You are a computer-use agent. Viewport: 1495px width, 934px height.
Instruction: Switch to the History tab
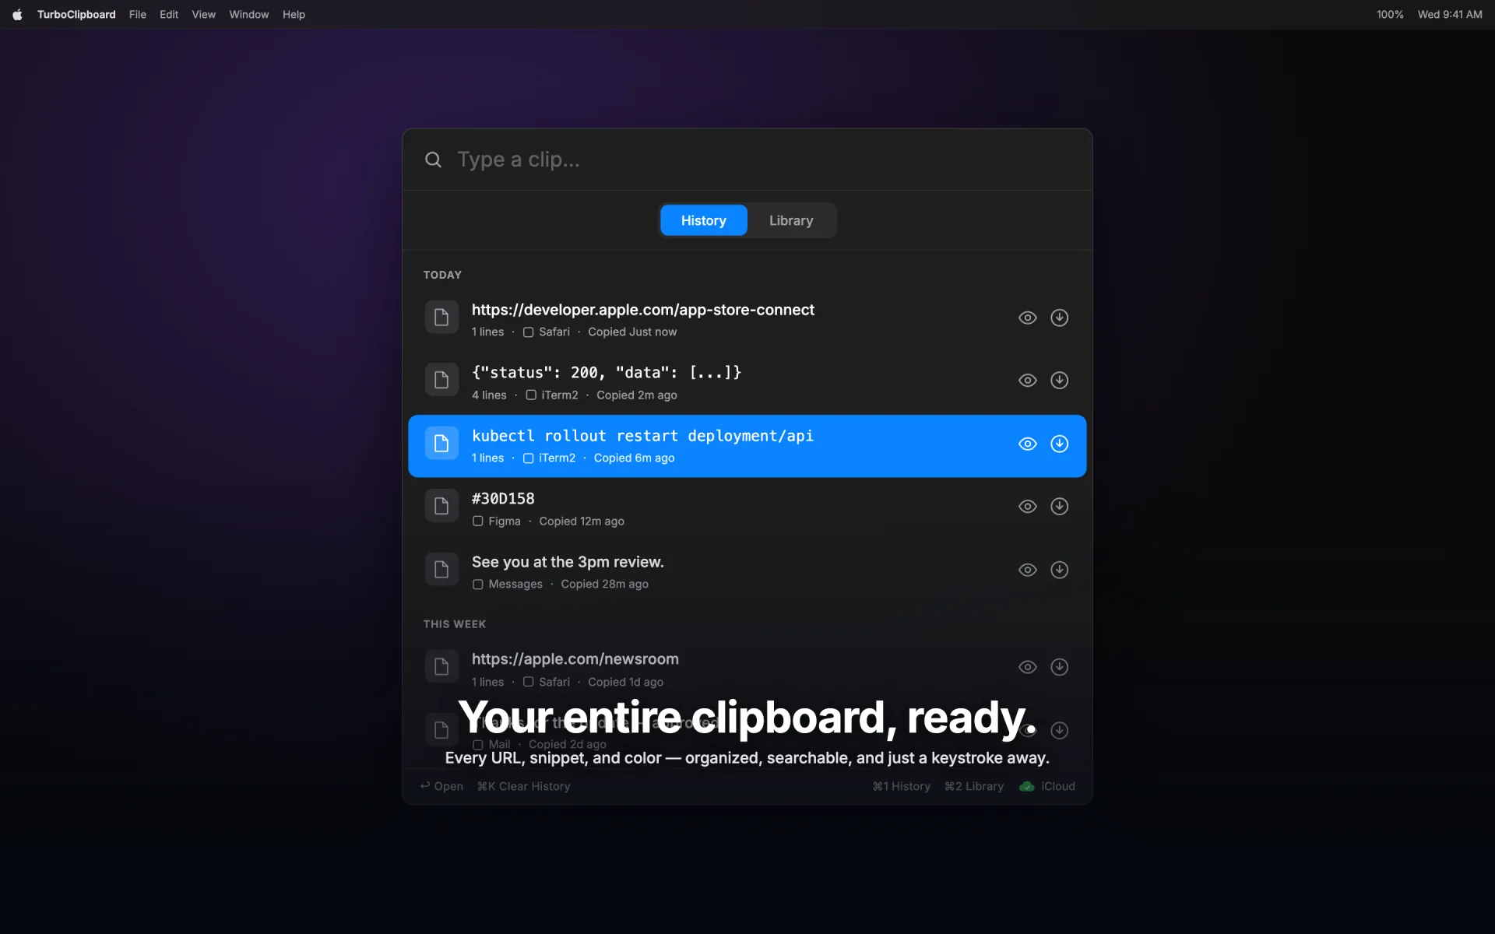[703, 220]
